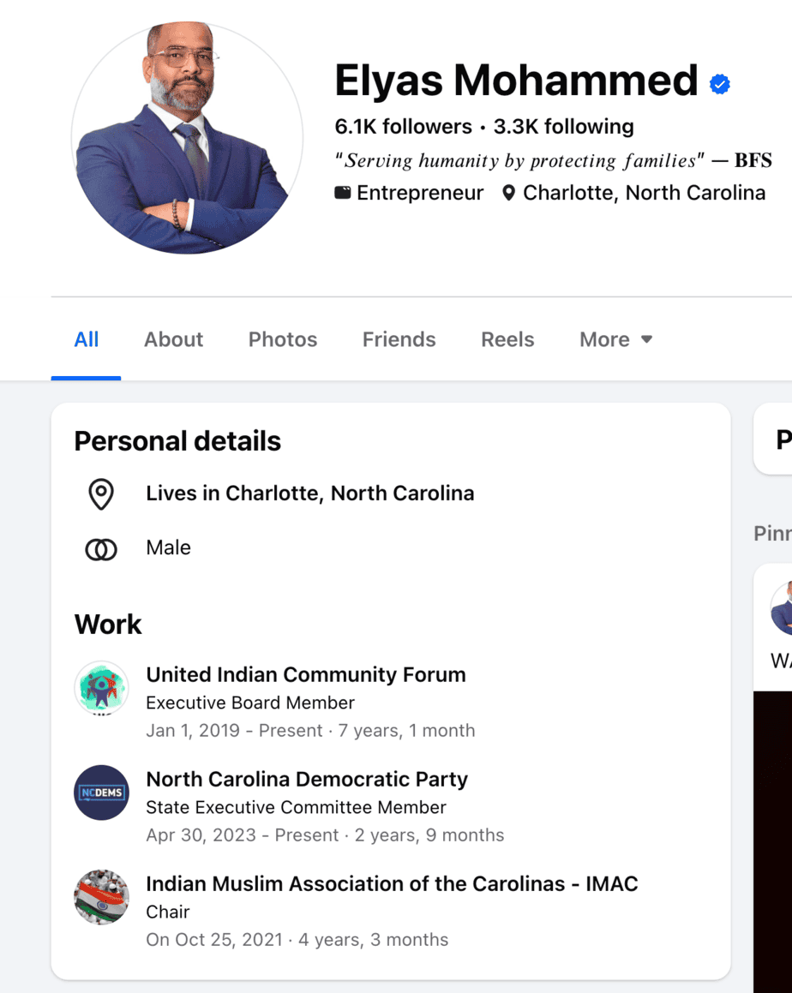The height and width of the screenshot is (993, 792).
Task: Expand the More dropdown menu
Action: [x=615, y=340]
